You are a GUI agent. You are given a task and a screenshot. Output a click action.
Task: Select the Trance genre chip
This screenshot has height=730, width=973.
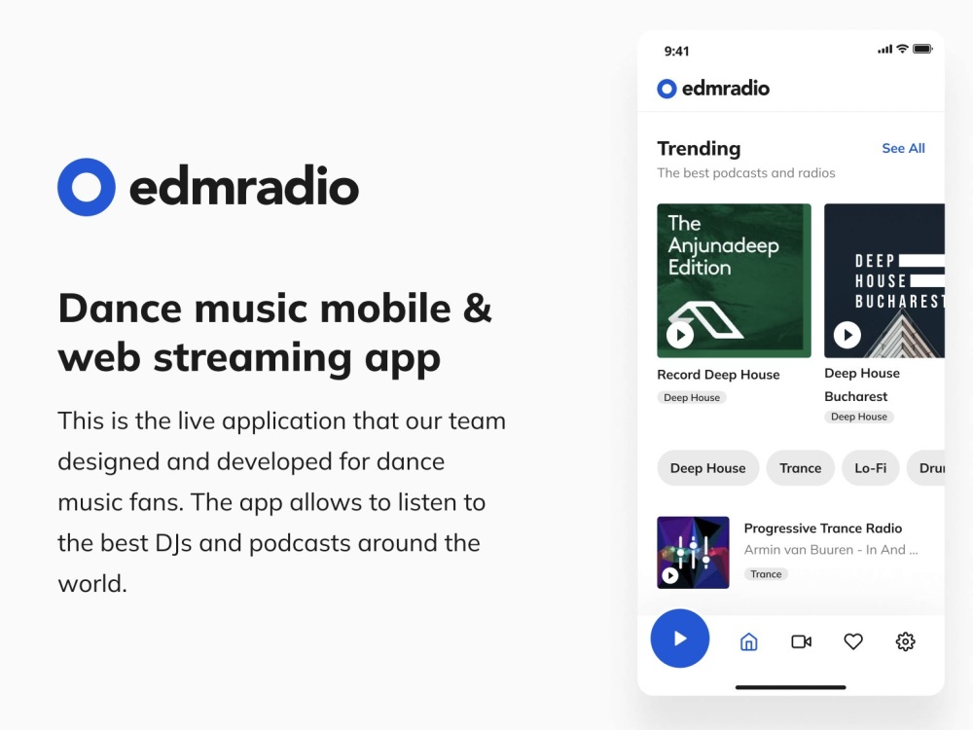coord(801,468)
